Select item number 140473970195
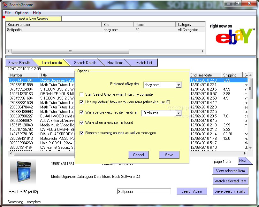 (21, 134)
